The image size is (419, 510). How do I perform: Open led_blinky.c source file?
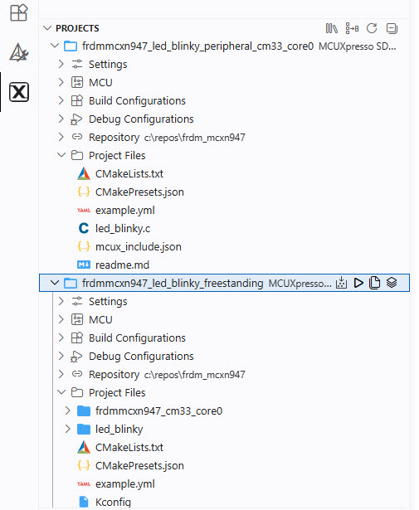[123, 228]
